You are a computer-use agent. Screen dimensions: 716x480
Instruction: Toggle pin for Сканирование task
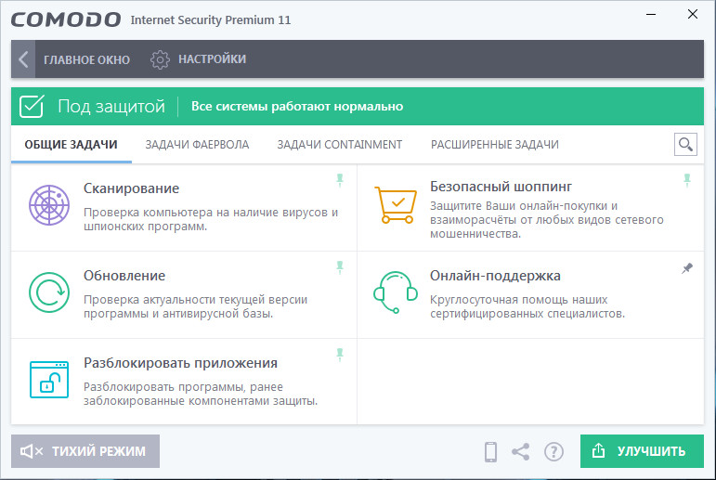tap(340, 180)
